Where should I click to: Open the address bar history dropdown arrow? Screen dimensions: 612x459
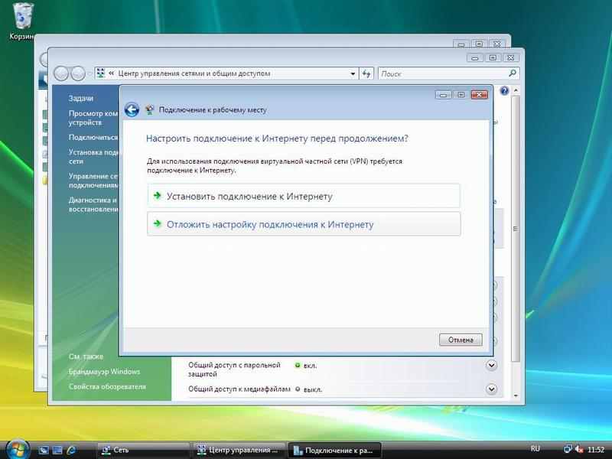click(x=353, y=73)
